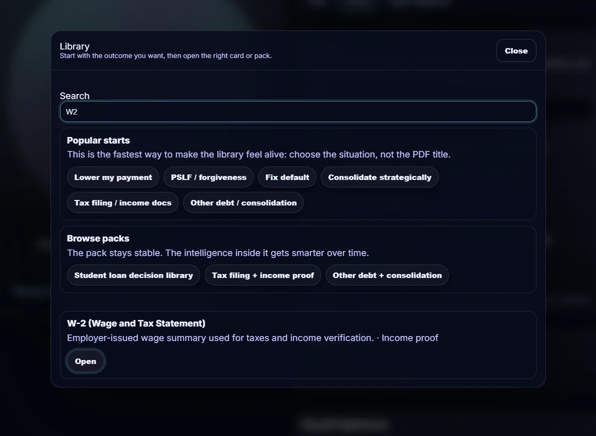Close the Library dialog
The image size is (596, 436).
pos(516,51)
